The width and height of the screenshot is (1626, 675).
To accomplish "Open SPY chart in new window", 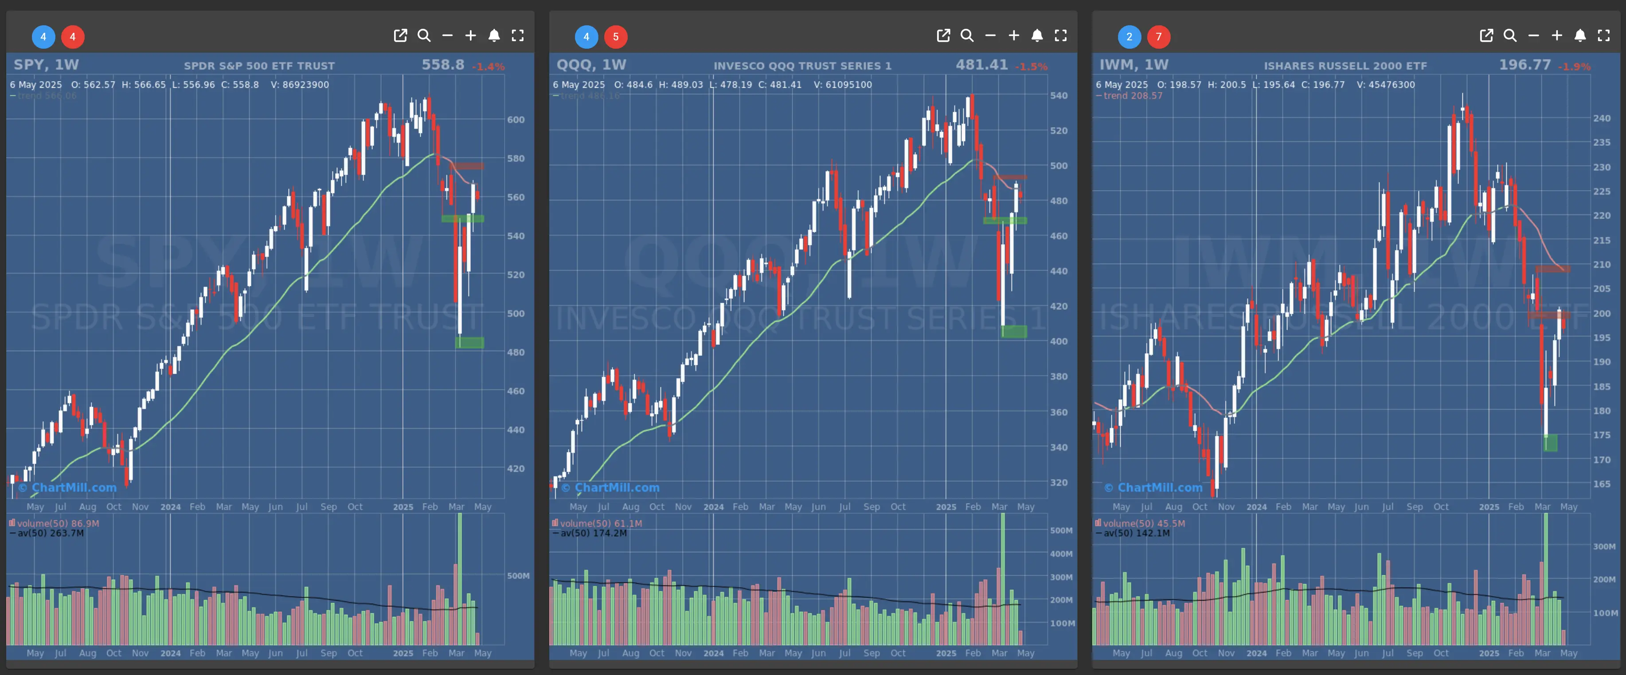I will coord(400,35).
